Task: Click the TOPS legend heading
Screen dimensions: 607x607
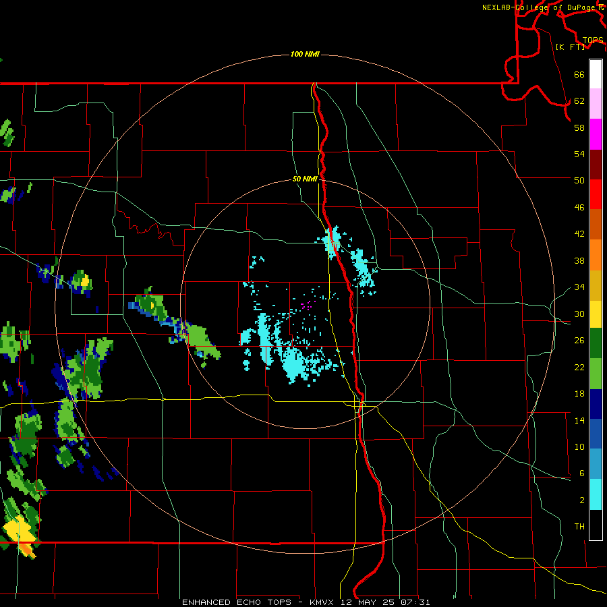Action: (593, 40)
